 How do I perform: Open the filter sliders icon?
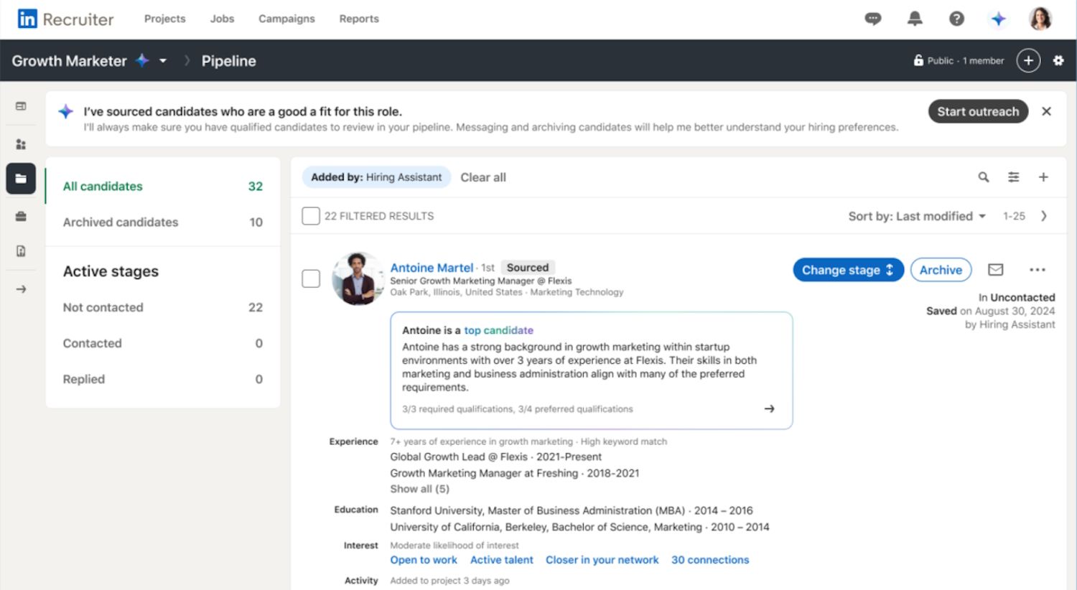pos(1013,177)
